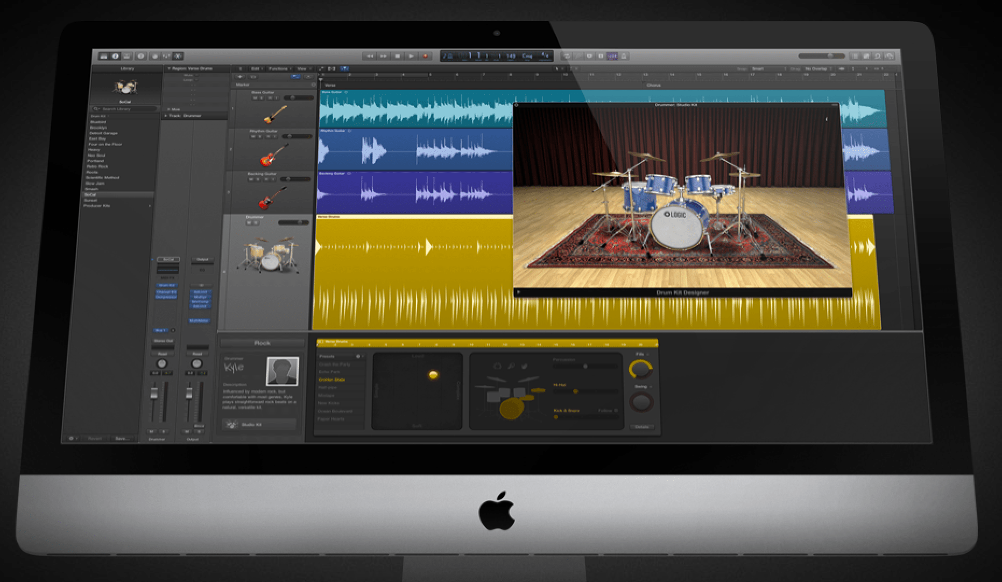Click the Fills knob
This screenshot has height=582, width=1002.
(x=640, y=369)
